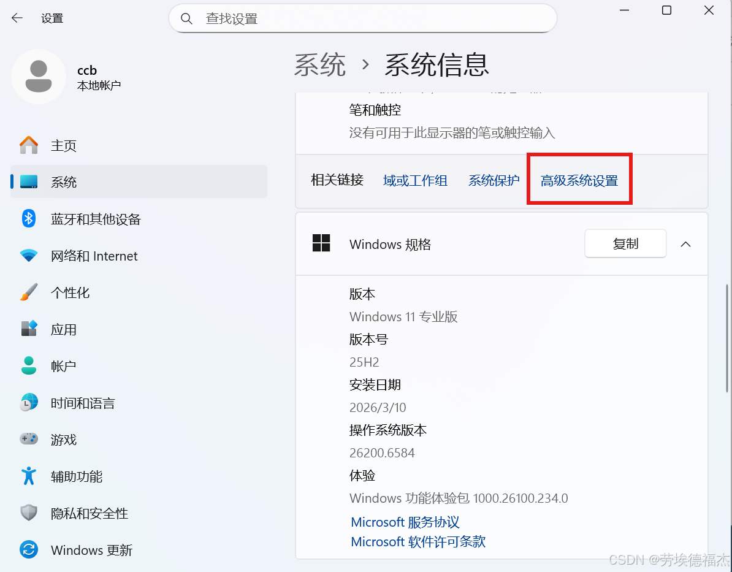Open the 系统保护 link
732x572 pixels.
494,180
